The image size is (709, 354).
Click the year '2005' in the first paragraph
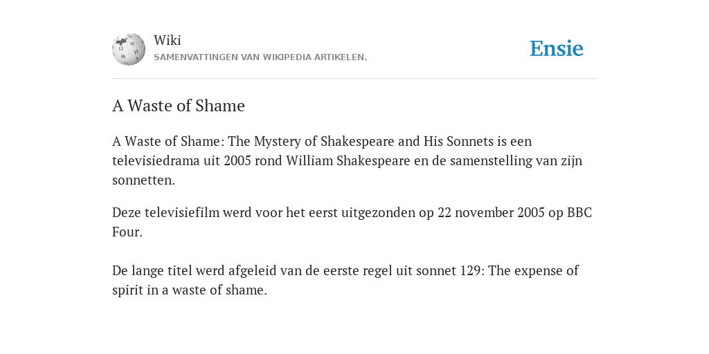coord(237,160)
